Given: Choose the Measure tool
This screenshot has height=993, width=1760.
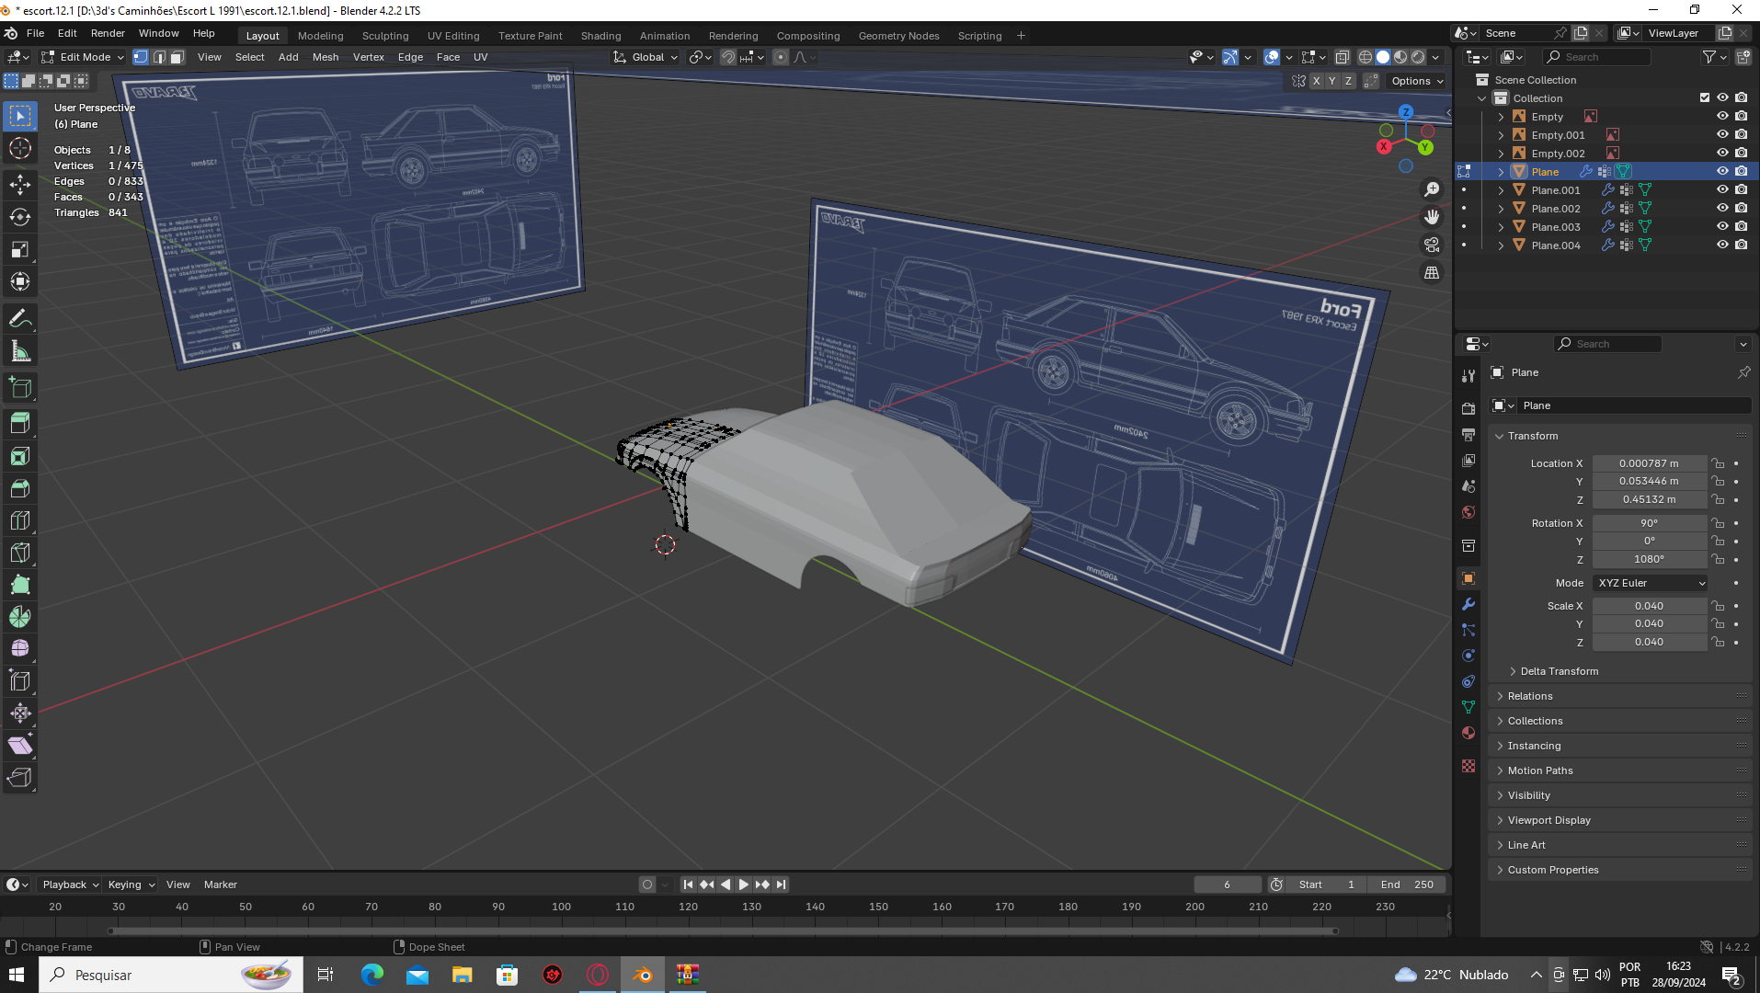Looking at the screenshot, I should (x=20, y=351).
